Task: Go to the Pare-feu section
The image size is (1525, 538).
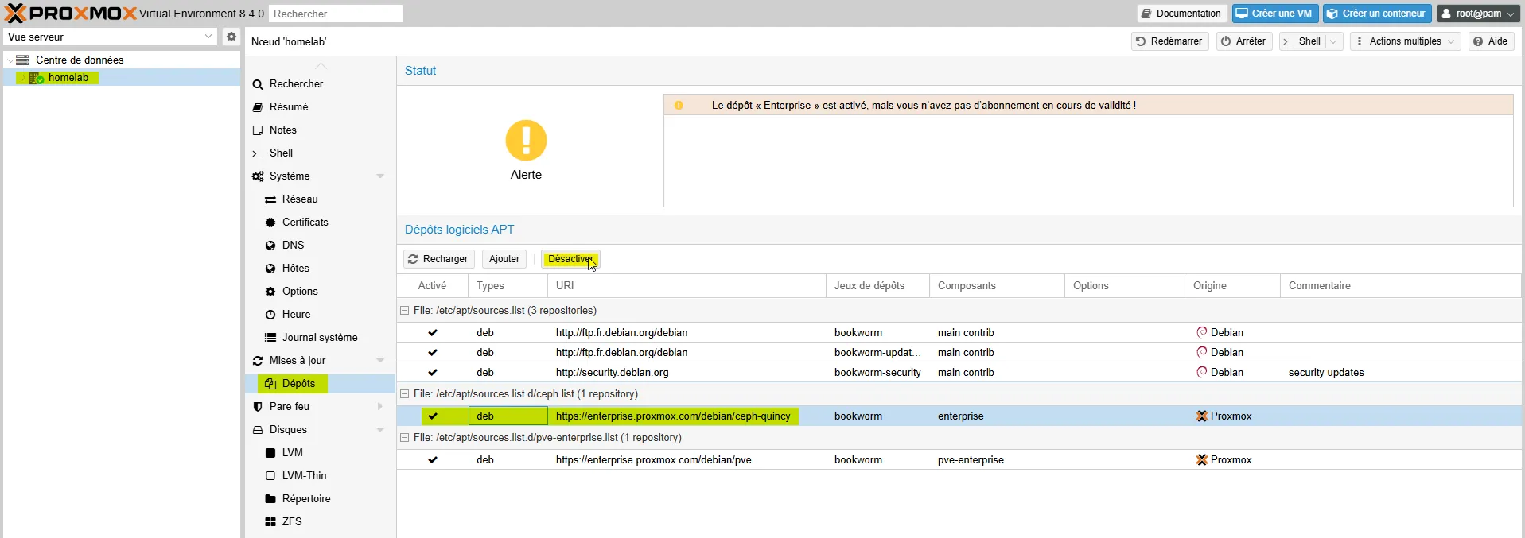Action: pyautogui.click(x=289, y=406)
